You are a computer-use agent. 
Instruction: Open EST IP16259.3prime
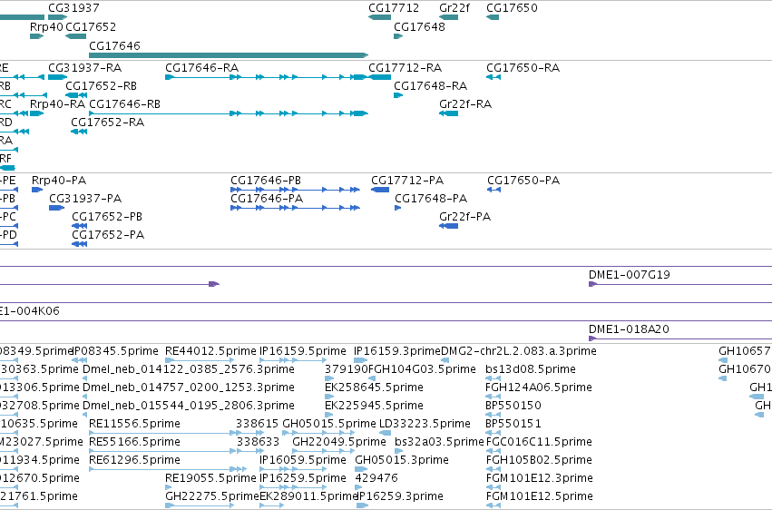coord(362,505)
